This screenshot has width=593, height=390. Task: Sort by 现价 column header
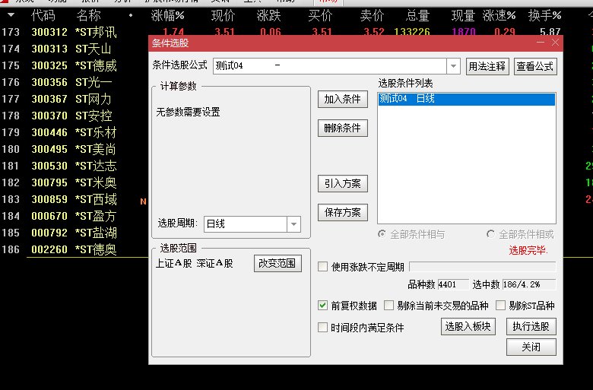(x=223, y=15)
